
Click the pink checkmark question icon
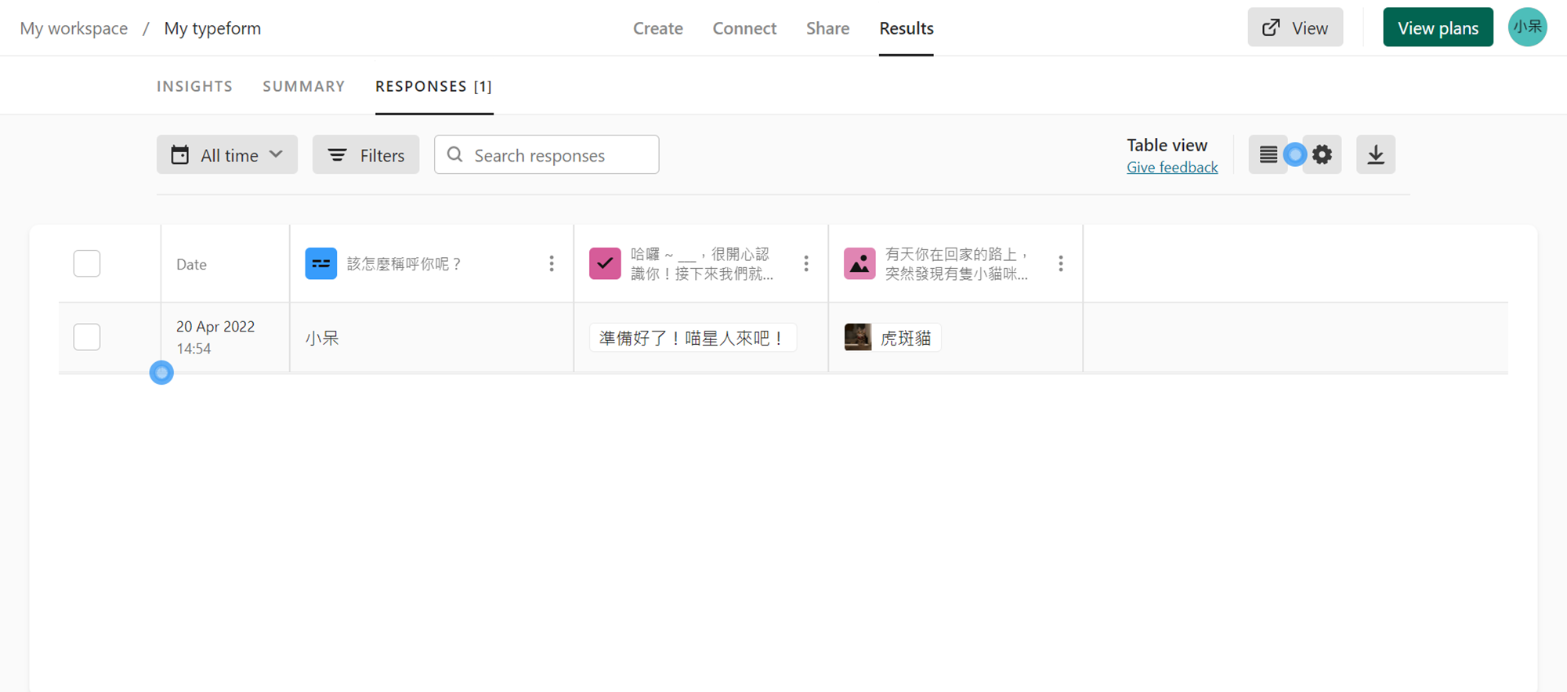(x=605, y=263)
